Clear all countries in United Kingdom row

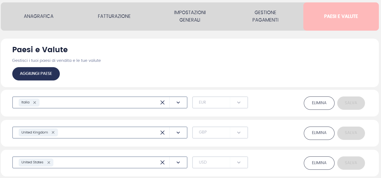point(162,132)
